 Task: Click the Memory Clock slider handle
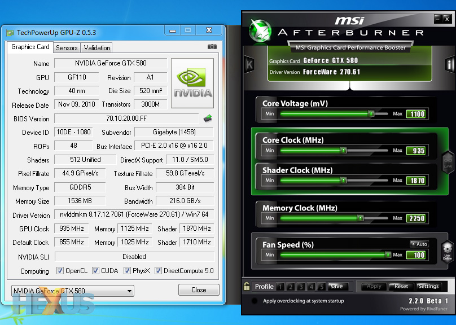coord(360,218)
